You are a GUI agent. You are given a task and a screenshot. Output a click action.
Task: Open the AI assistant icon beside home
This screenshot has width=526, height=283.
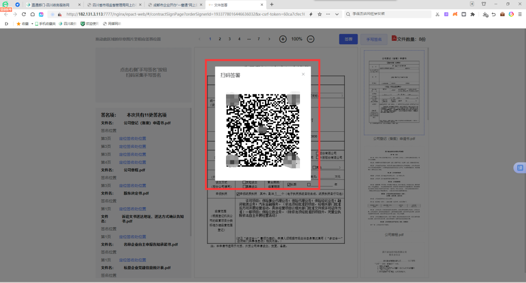pos(41,15)
